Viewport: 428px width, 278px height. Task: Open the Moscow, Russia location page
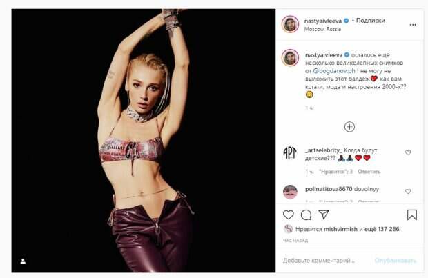coord(324,29)
